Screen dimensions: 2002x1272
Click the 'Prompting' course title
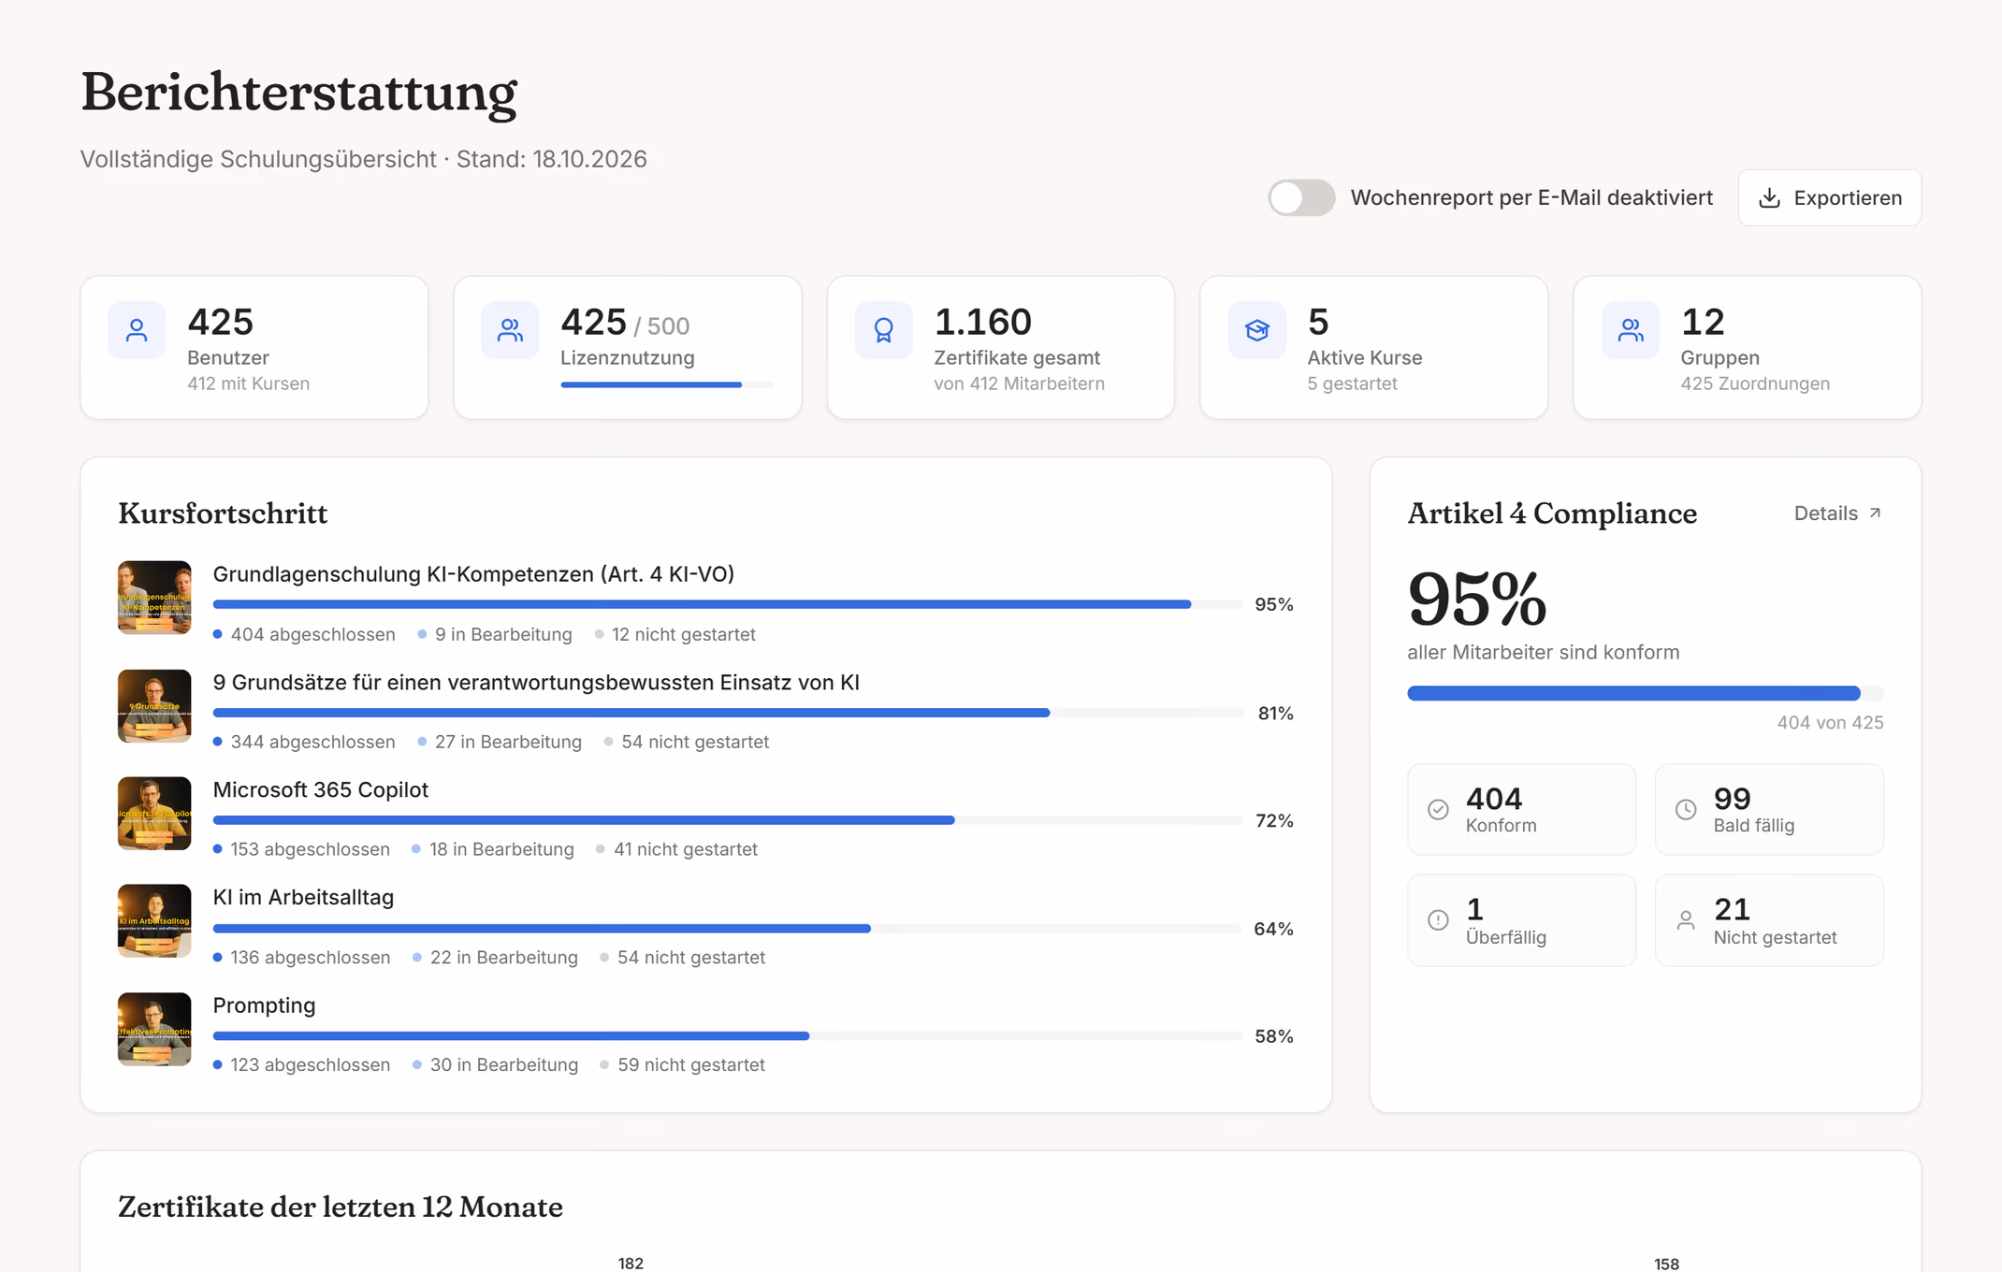pyautogui.click(x=264, y=1005)
